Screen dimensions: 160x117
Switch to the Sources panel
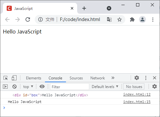(x=76, y=78)
